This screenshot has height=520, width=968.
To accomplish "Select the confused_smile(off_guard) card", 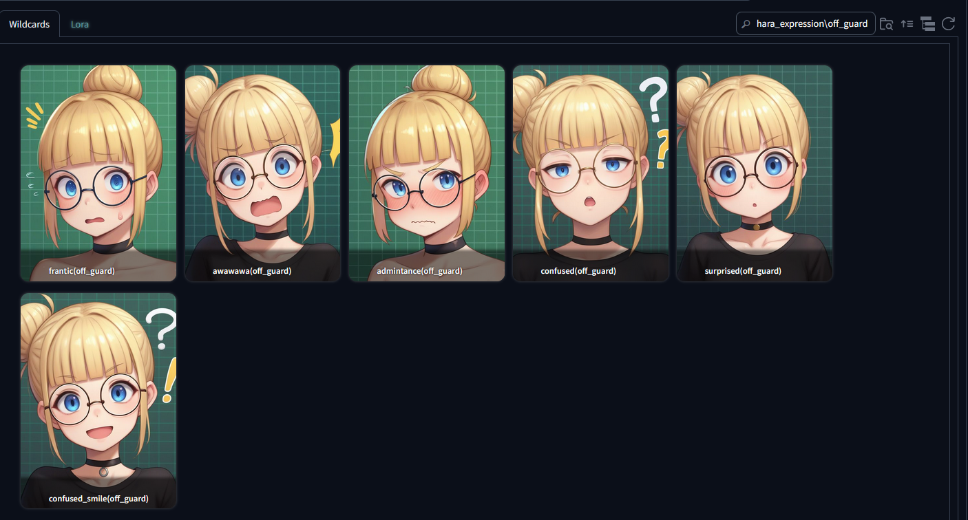I will [98, 401].
